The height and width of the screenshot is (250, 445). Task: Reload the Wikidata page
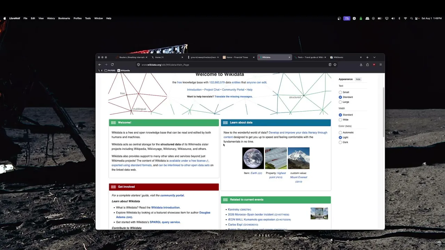click(x=112, y=65)
